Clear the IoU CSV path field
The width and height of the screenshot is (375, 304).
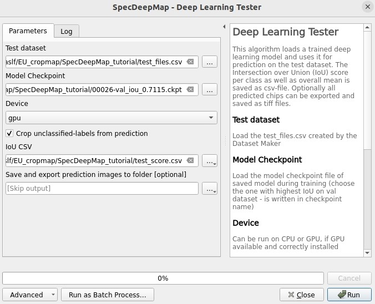(190, 160)
